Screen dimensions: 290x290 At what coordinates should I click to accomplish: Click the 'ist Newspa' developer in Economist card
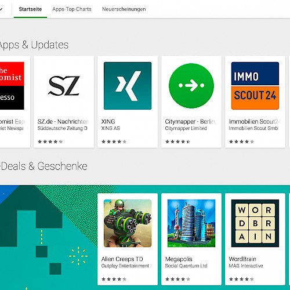coord(12,128)
